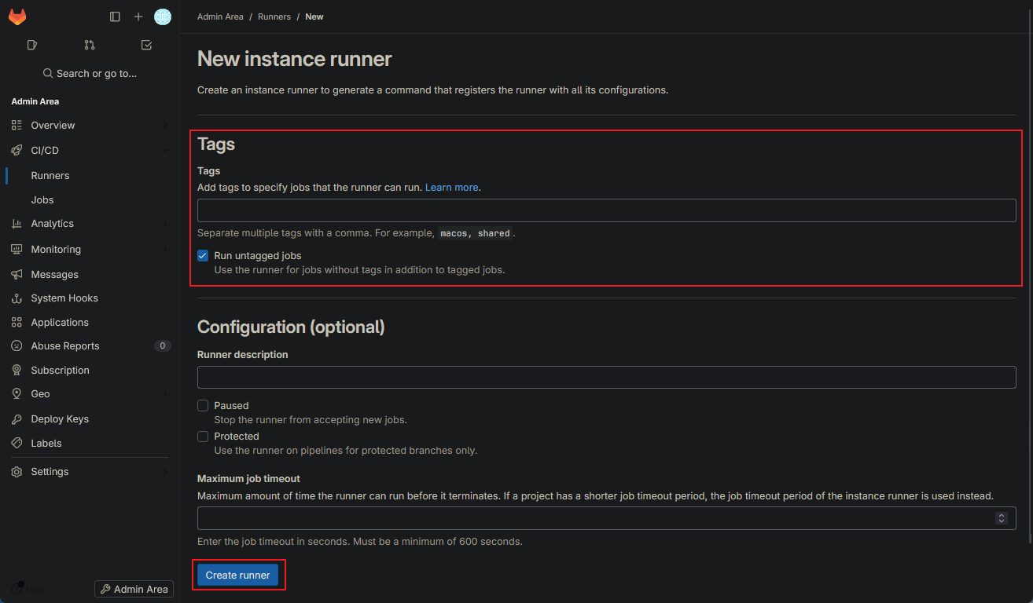Expand the Monitoring section chevron
Image resolution: width=1033 pixels, height=603 pixels.
[165, 249]
